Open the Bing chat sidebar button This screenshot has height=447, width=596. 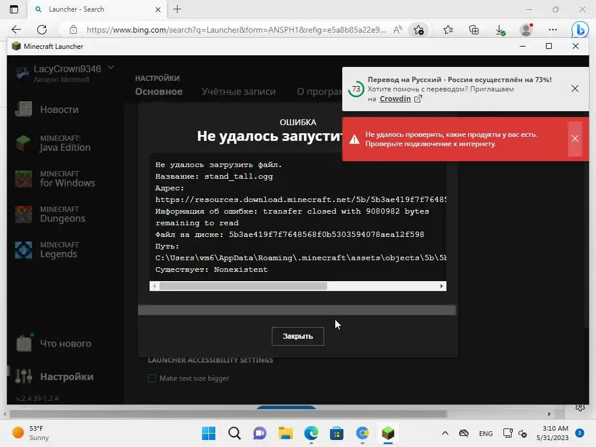580,30
